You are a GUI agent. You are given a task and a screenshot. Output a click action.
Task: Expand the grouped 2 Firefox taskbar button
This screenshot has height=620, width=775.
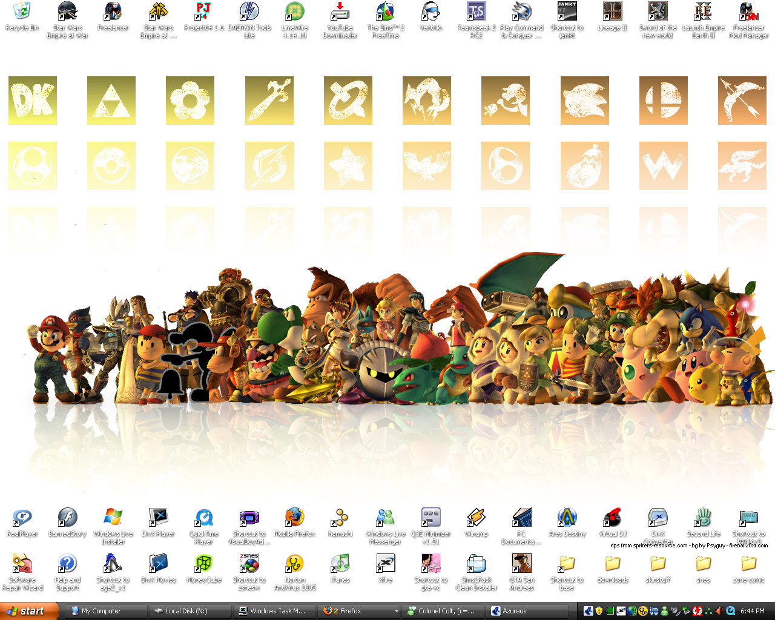[x=359, y=611]
